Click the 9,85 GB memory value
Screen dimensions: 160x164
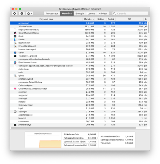[90, 23]
